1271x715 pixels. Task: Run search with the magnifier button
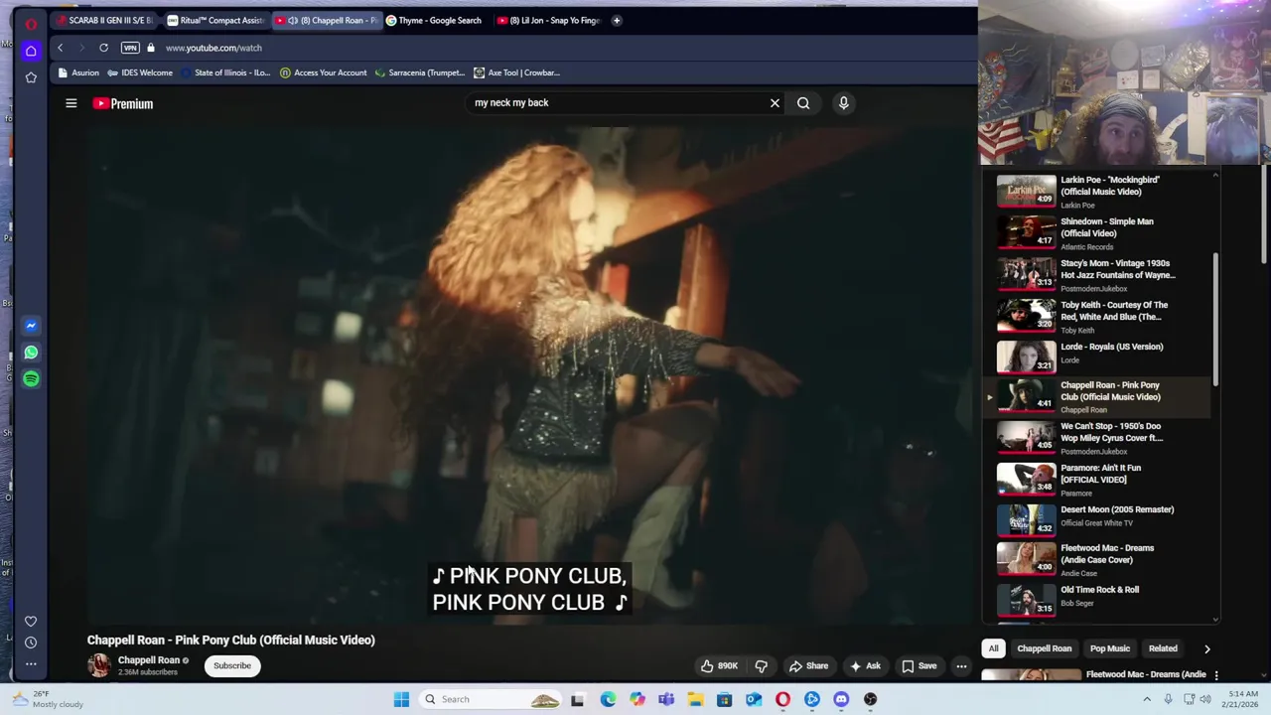click(803, 102)
